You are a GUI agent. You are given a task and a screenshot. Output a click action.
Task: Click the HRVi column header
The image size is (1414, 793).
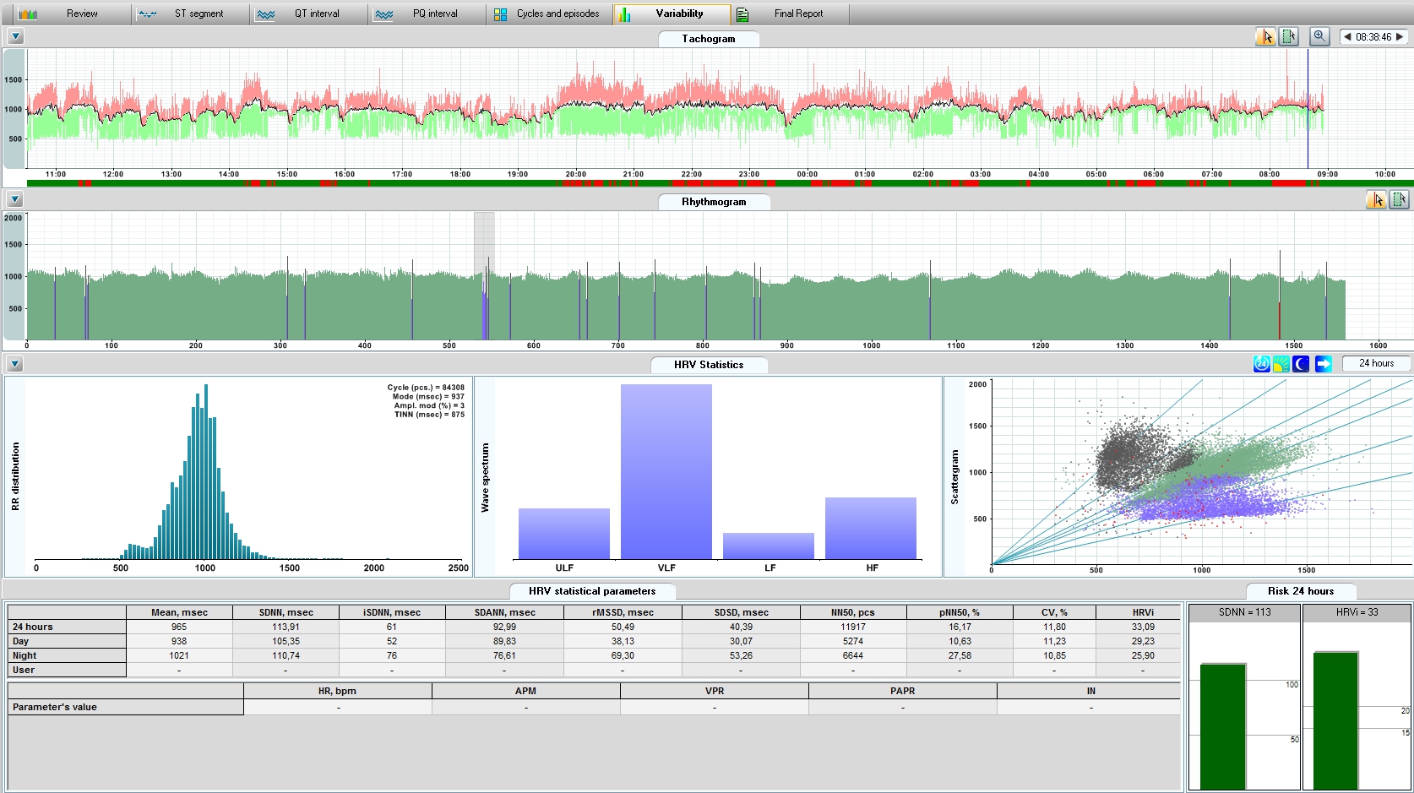pos(1143,612)
